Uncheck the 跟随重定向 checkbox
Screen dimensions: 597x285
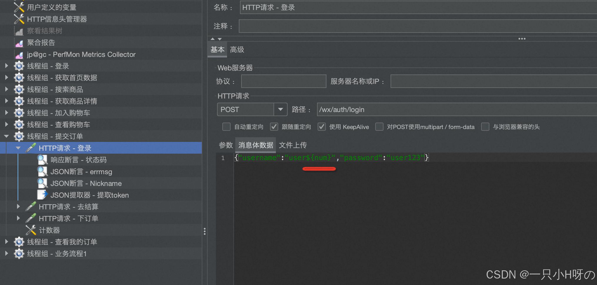coord(274,127)
